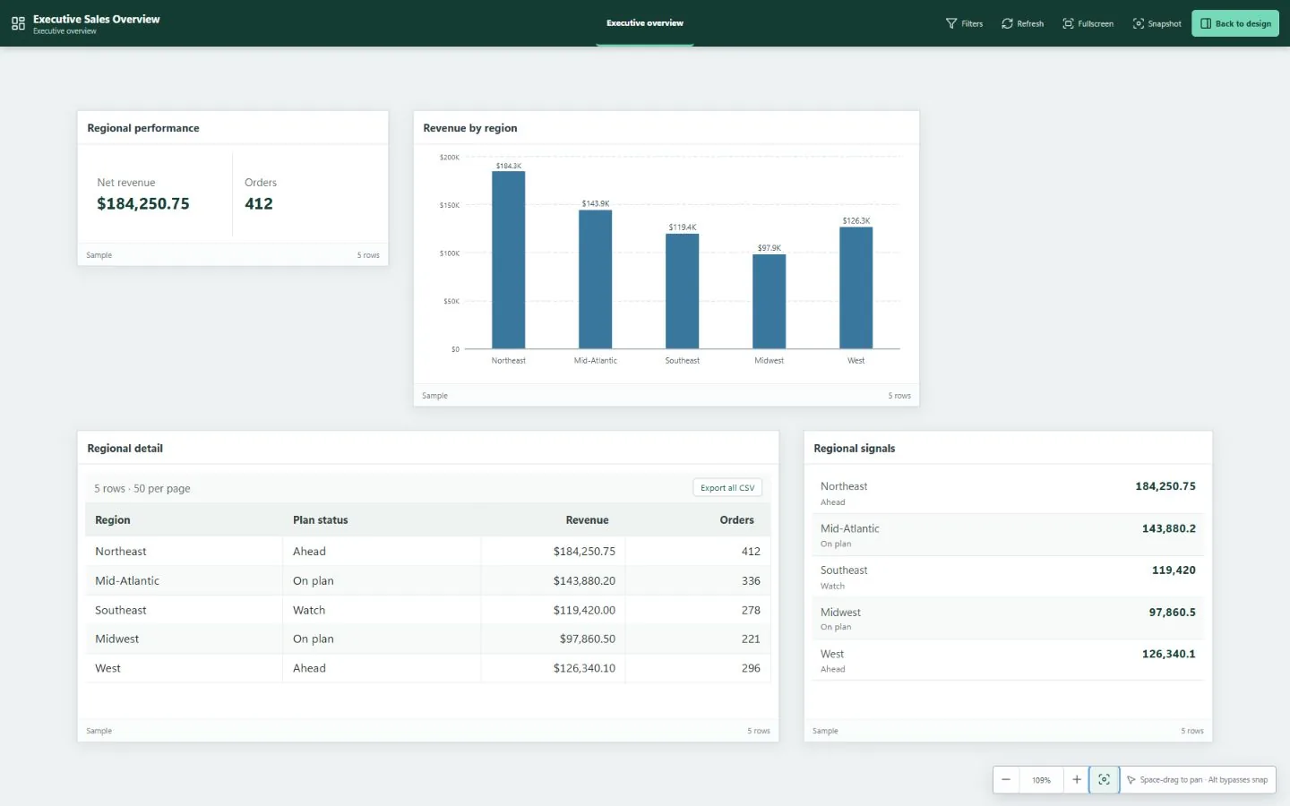Click the $97.9K bar label
Screen dimensions: 1290x806
click(x=770, y=248)
